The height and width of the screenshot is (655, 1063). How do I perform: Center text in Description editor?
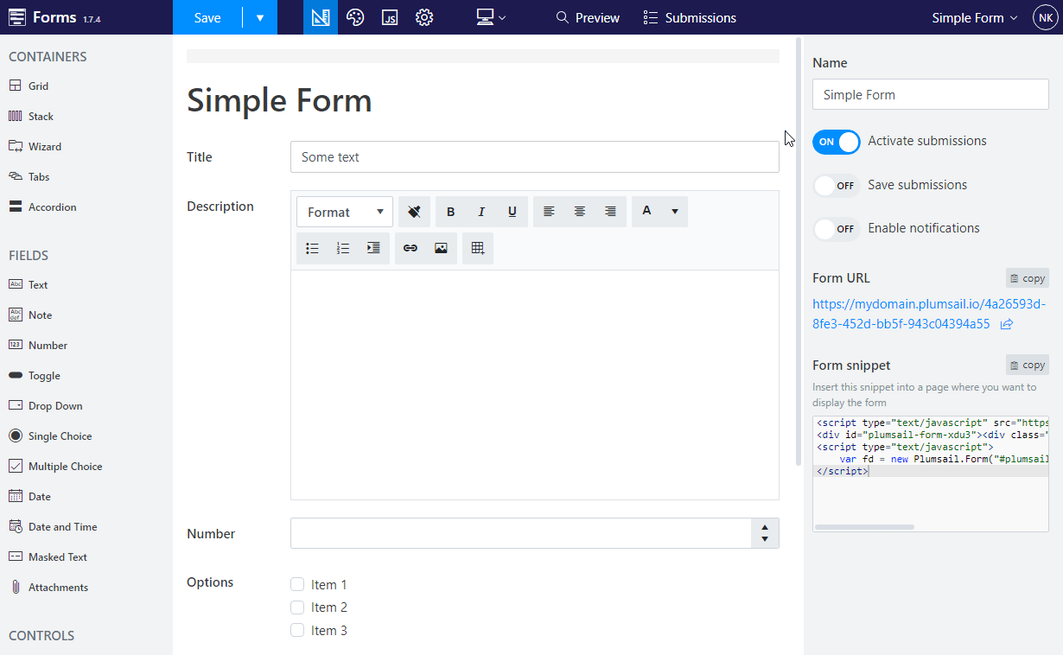pos(580,212)
